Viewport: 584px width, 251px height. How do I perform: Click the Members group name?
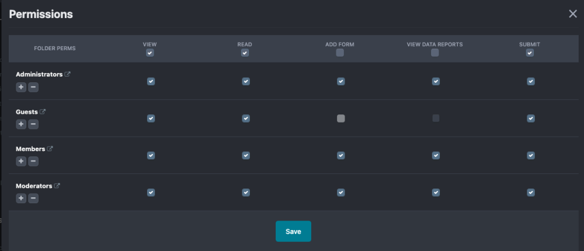(x=30, y=149)
